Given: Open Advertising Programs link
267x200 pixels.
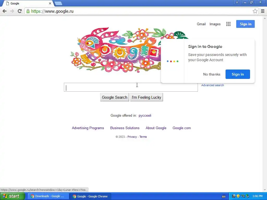Looking at the screenshot, I should click(x=88, y=128).
